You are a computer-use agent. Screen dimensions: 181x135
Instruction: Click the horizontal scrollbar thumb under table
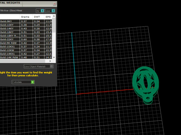tap(22, 61)
